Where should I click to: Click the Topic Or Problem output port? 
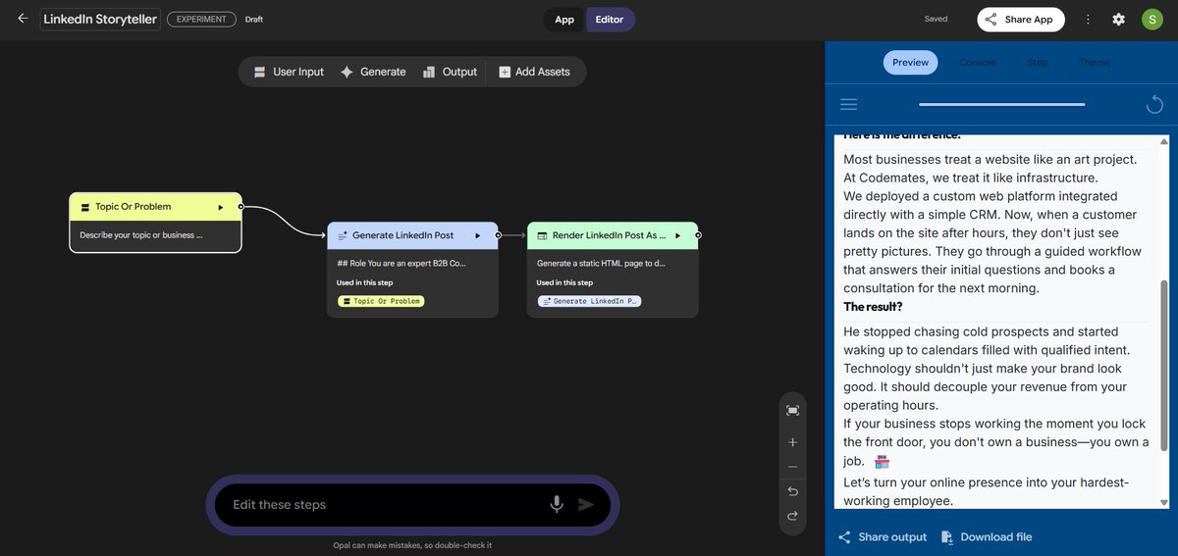tap(241, 207)
